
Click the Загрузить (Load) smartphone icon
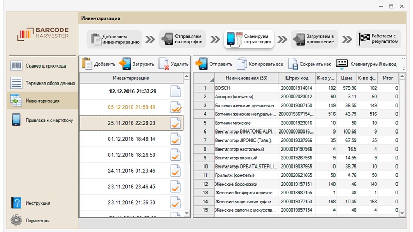pos(124,63)
